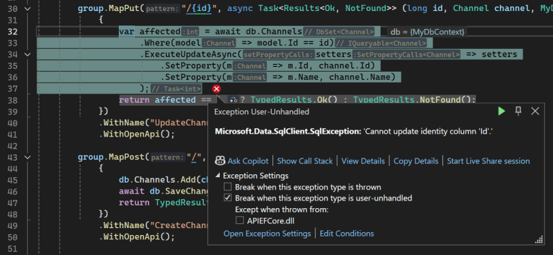Click line number 32 in the gutter
This screenshot has height=255, width=553.
click(x=12, y=32)
